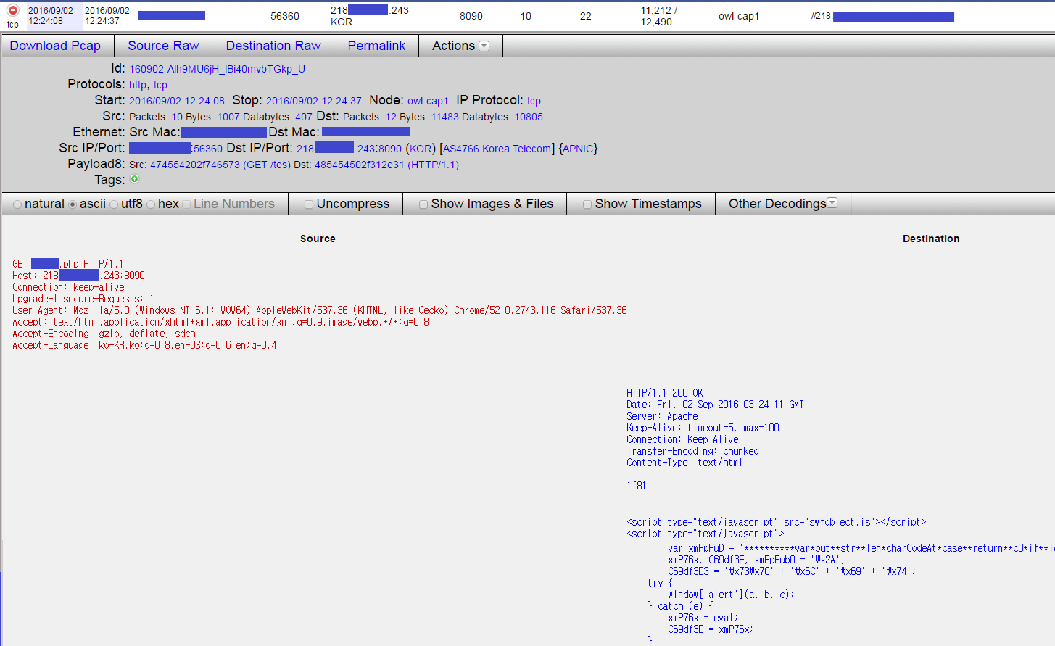Viewport: 1055px width, 646px height.
Task: Click the session Id link 160902-Alh9MU6jH
Action: (217, 69)
